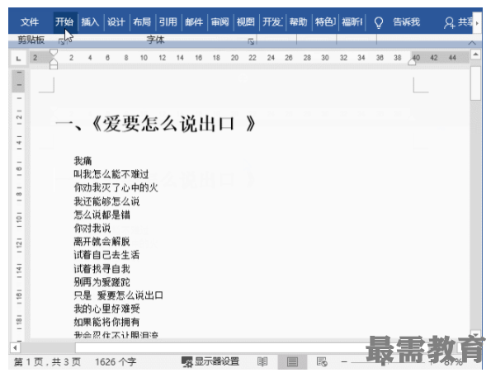Click the word count 1626 个字

(116, 362)
